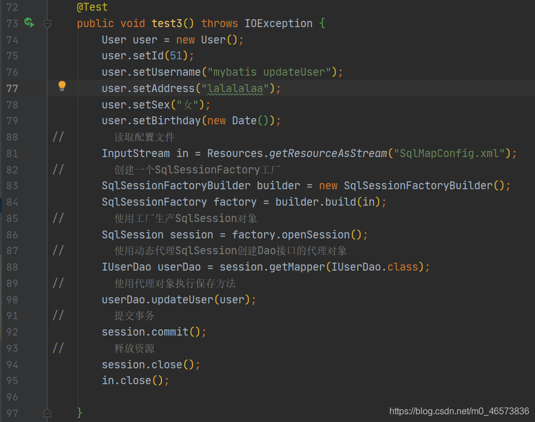535x422 pixels.
Task: Click userDao.updateUser(user) statement
Action: [179, 300]
